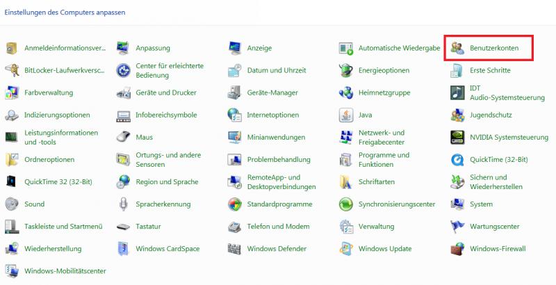Open the Internetoptionen globe icon
This screenshot has height=285, width=556.
234,115
